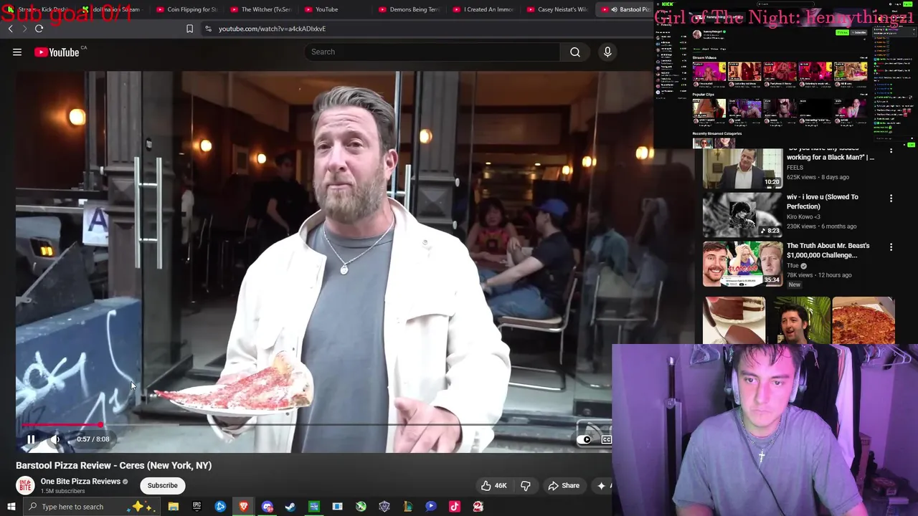Open the chocolate cake Shorts thumbnail

click(x=734, y=320)
